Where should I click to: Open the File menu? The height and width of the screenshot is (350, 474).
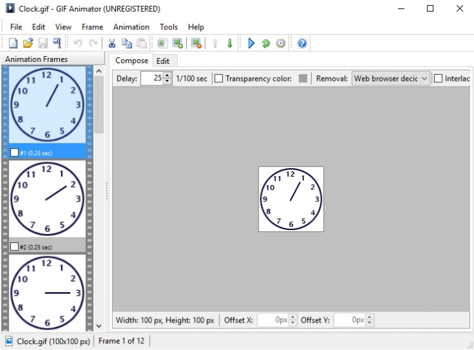click(x=16, y=27)
